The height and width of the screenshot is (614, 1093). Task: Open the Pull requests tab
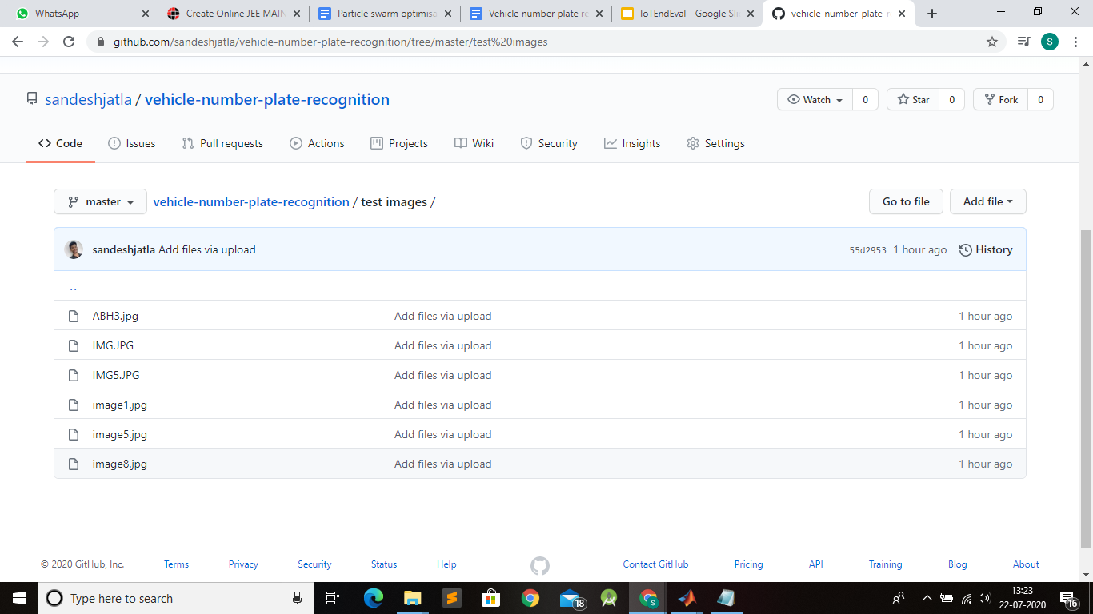[222, 143]
